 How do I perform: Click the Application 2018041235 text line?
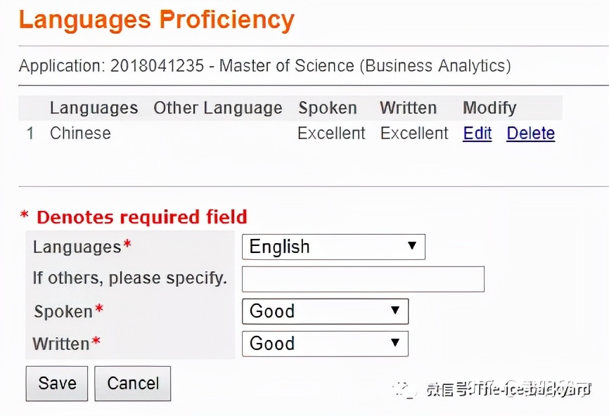click(264, 66)
